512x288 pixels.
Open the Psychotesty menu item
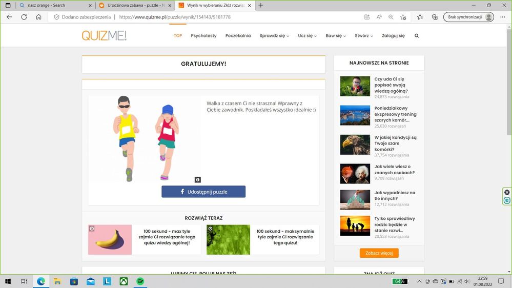(203, 36)
